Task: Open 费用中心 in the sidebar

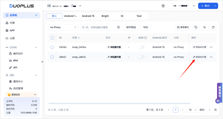Action: click(18, 81)
